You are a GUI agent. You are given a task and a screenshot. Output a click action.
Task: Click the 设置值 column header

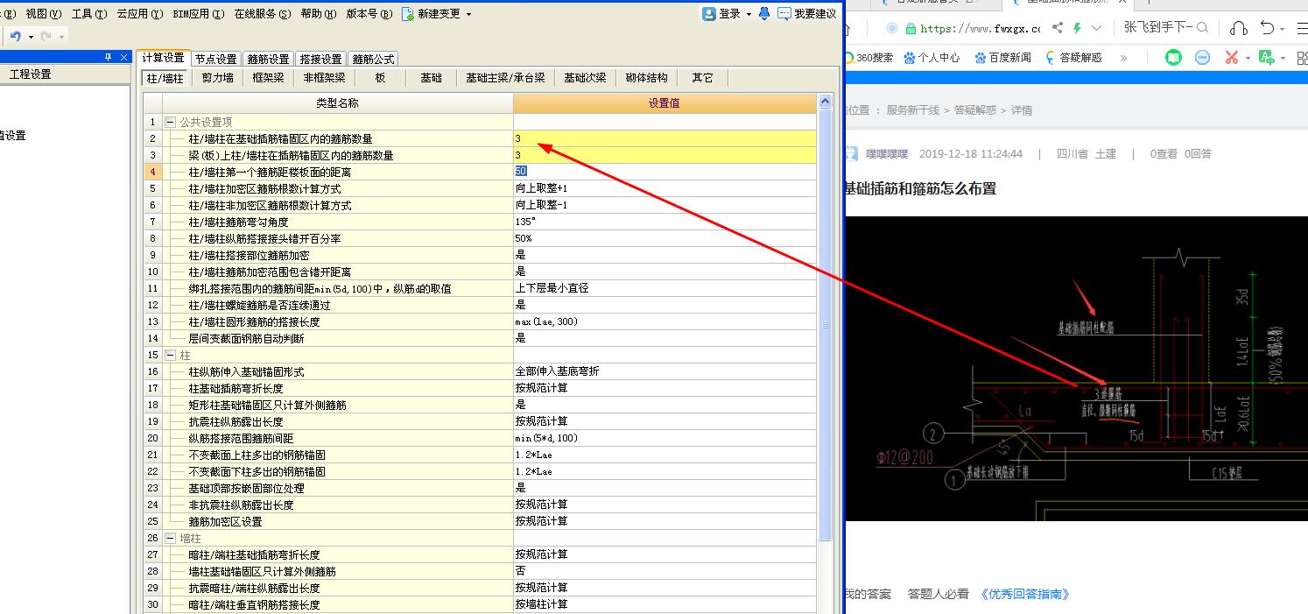665,103
